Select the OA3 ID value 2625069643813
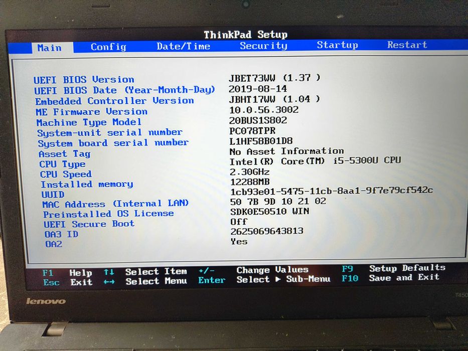 tap(267, 231)
